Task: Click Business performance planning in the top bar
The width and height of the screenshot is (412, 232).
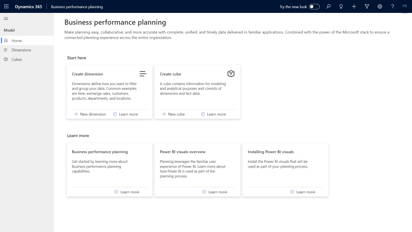Action: (x=77, y=7)
